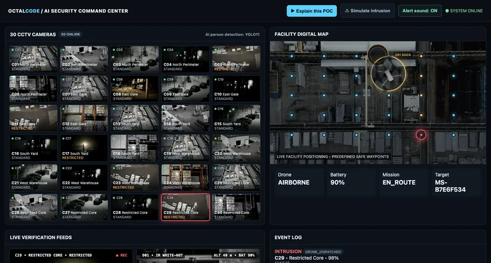
Task: Click the Explain this POC button
Action: pyautogui.click(x=311, y=11)
